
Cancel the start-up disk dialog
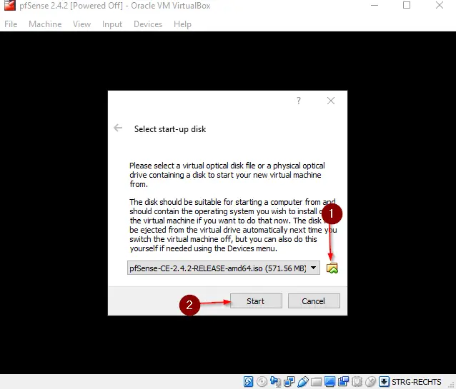[314, 301]
